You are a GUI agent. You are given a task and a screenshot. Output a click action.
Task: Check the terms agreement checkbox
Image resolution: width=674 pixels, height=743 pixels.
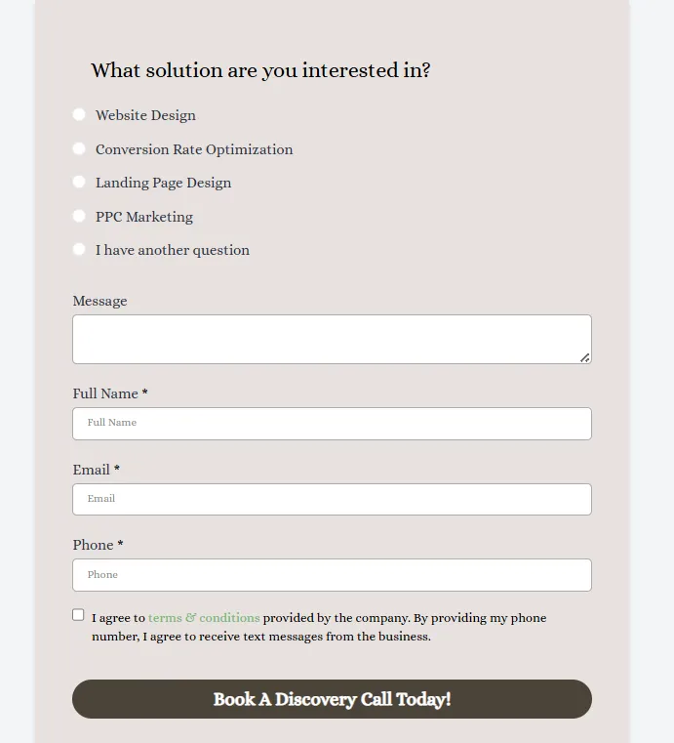[x=78, y=615]
